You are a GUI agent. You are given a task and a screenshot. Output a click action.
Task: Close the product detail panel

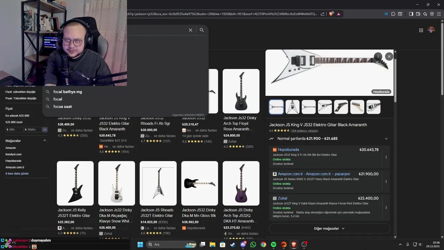(389, 56)
